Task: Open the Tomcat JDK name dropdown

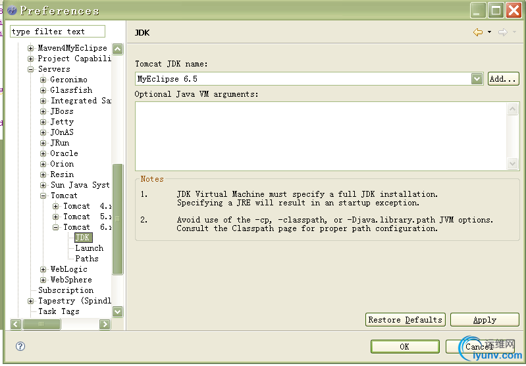Action: (477, 79)
